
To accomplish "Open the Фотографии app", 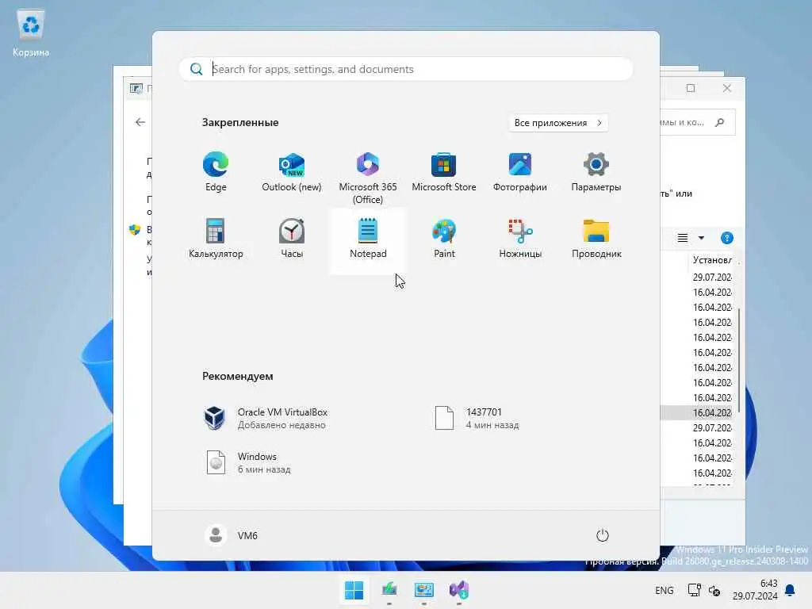I will pyautogui.click(x=520, y=173).
